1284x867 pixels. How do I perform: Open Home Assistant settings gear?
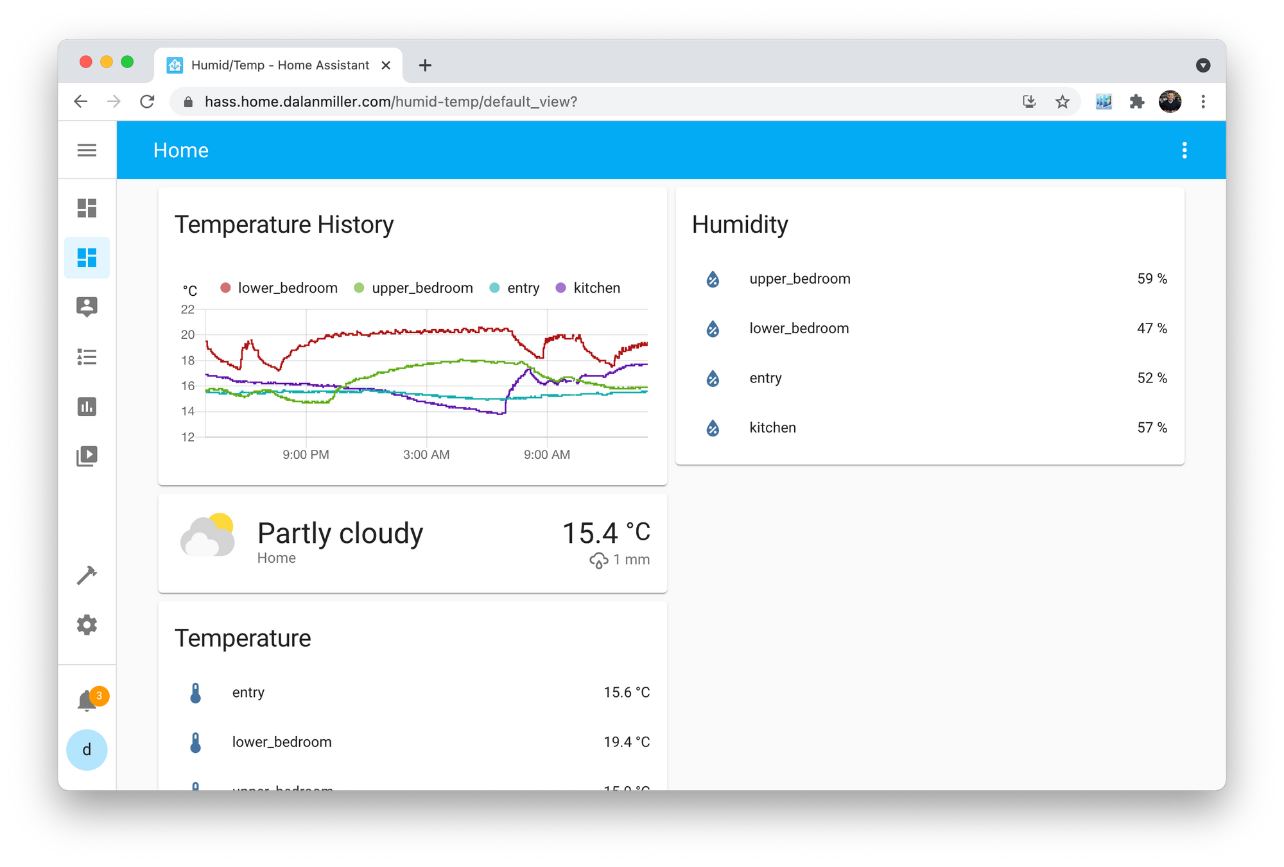pos(87,624)
